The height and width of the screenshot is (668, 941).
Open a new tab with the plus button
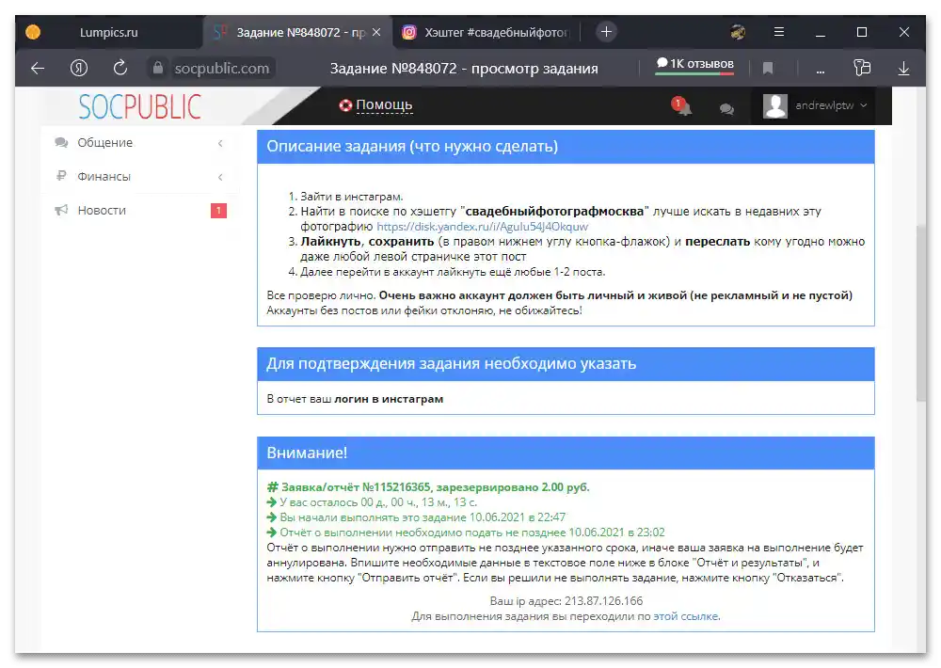tap(606, 32)
